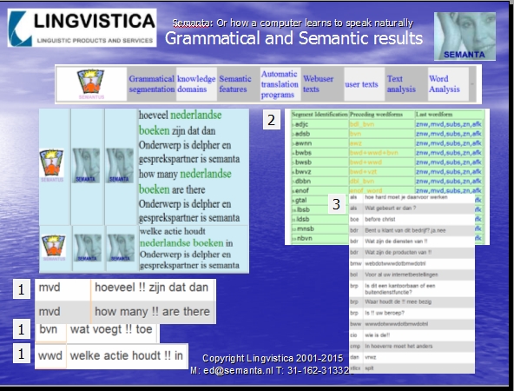Click znw,mvd,subs,zn,afk link in bwbs row
The width and height of the screenshot is (514, 391).
tap(448, 153)
